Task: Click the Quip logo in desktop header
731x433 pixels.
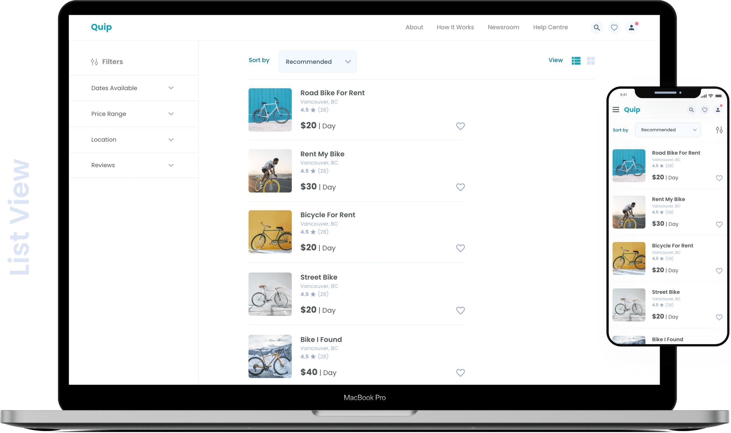Action: point(101,27)
